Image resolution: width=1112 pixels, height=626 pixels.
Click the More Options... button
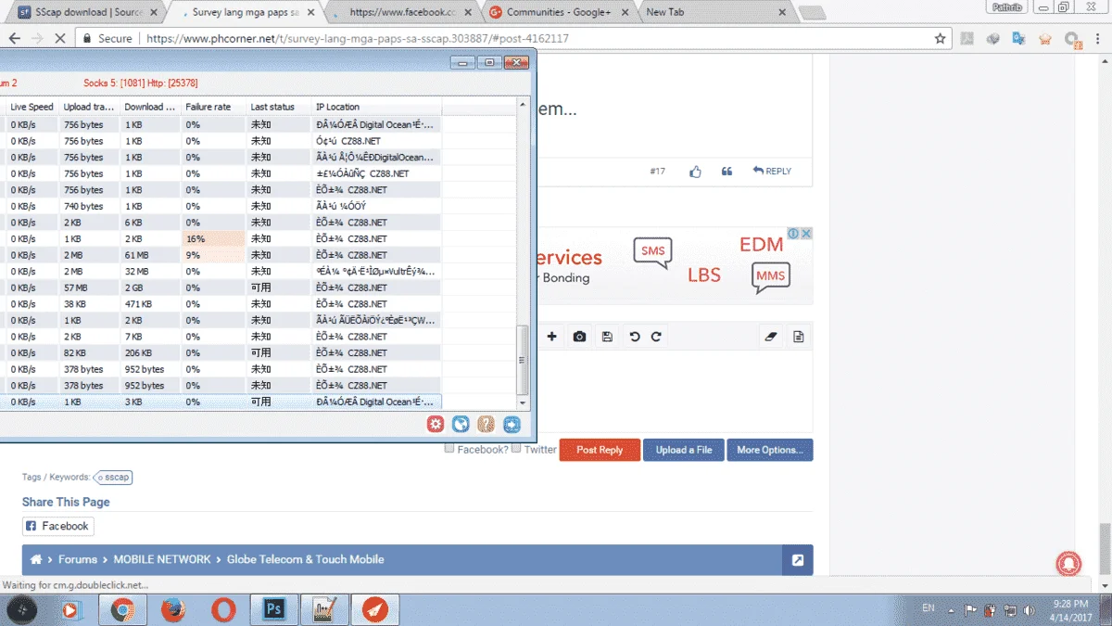(x=770, y=450)
